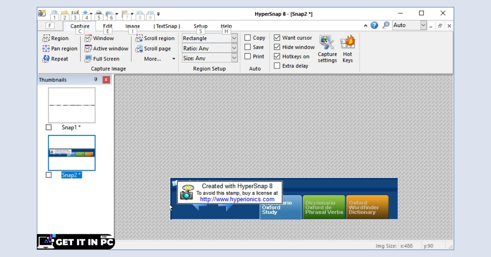Capture the Active window

[x=106, y=48]
